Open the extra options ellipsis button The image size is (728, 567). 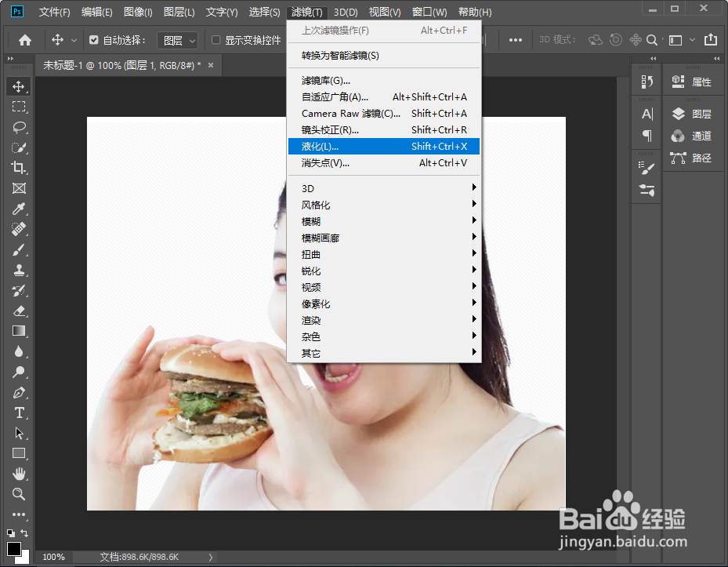(516, 39)
